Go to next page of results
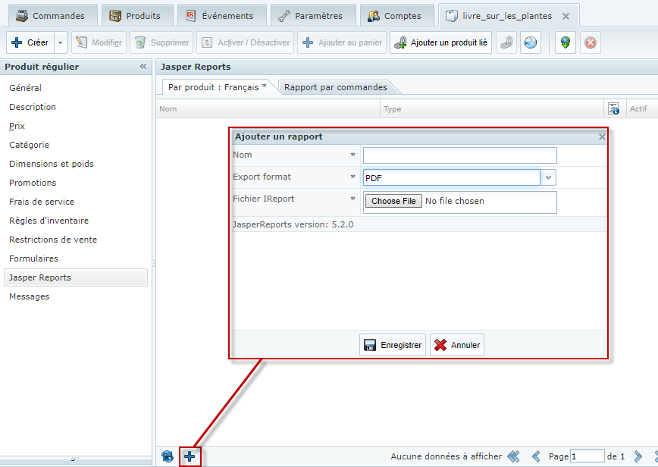The image size is (658, 467). point(638,456)
